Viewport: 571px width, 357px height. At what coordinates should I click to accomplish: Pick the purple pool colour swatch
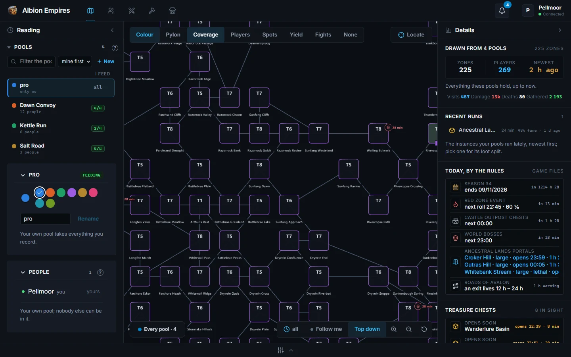(x=72, y=193)
